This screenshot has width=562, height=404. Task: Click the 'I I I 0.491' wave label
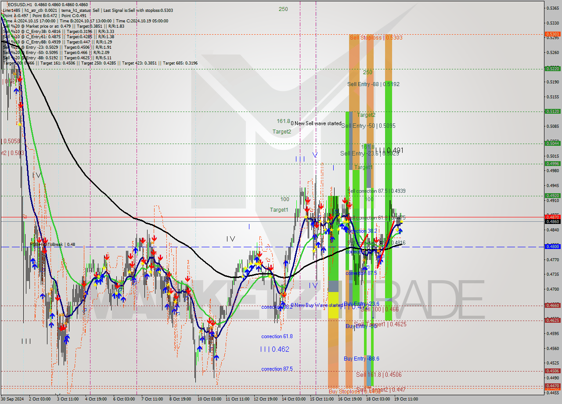[x=389, y=150]
